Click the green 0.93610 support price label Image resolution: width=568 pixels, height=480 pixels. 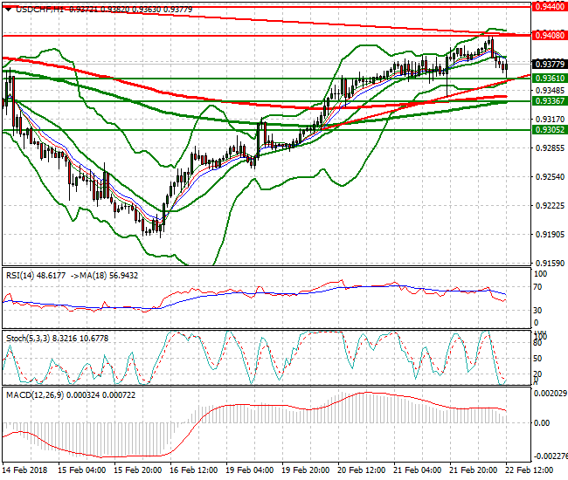pos(550,79)
